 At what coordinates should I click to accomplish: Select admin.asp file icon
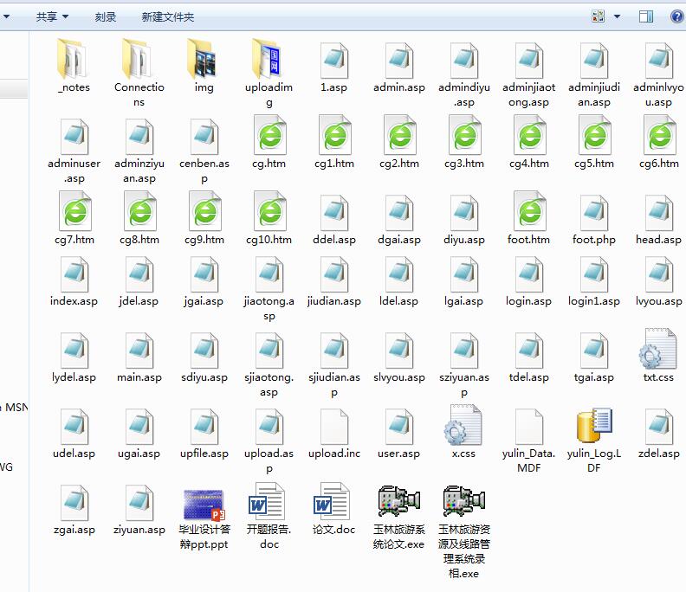coord(399,61)
